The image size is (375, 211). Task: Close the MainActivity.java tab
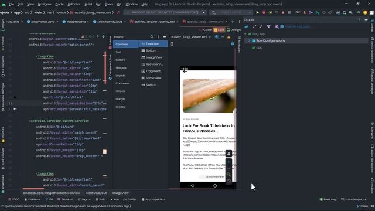coord(125,22)
